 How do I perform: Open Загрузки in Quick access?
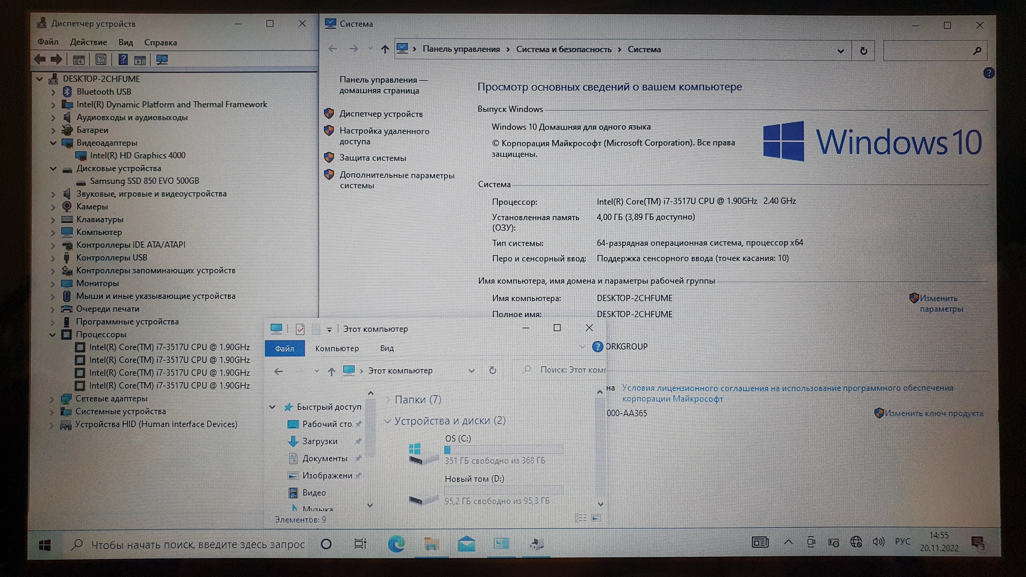pyautogui.click(x=319, y=441)
